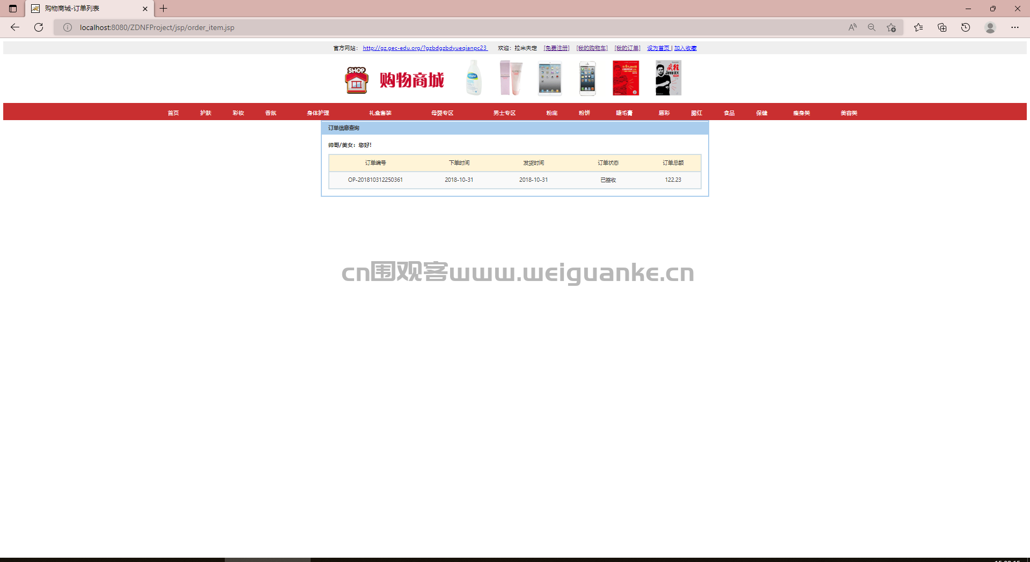The height and width of the screenshot is (562, 1030).
Task: Click the SHOP house logo
Action: click(357, 80)
